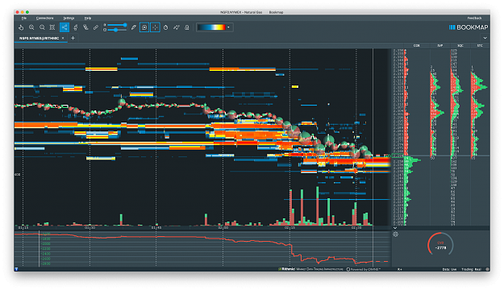Click the SVP column header
This screenshot has height=290, width=504.
click(440, 46)
